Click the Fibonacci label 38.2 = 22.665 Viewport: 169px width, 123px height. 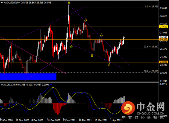point(151,71)
